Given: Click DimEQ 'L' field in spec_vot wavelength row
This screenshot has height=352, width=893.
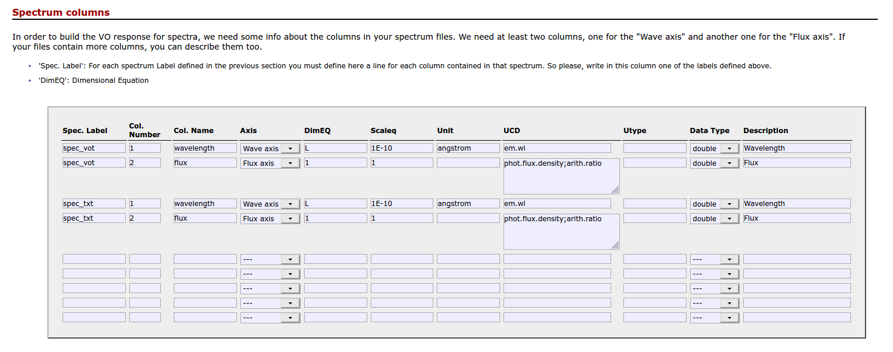Looking at the screenshot, I should click(x=336, y=148).
